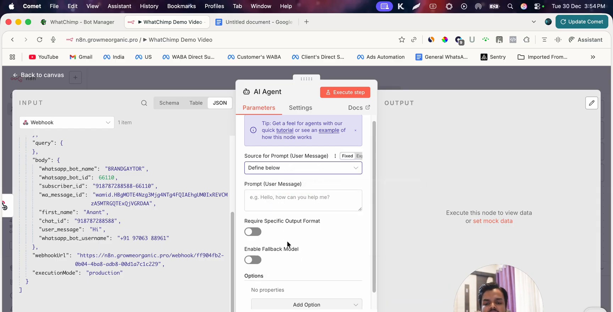Open the Comet Assistant sidebar

pos(586,40)
